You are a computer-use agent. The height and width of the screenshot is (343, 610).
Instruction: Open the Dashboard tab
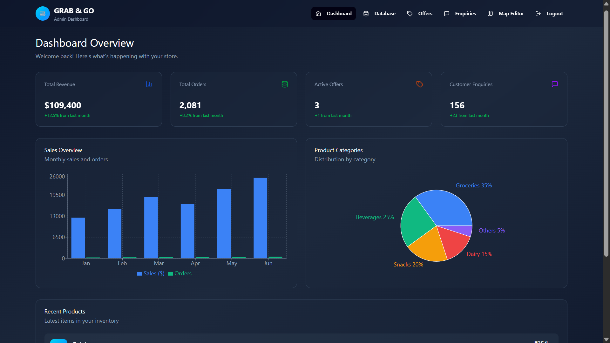(x=333, y=13)
